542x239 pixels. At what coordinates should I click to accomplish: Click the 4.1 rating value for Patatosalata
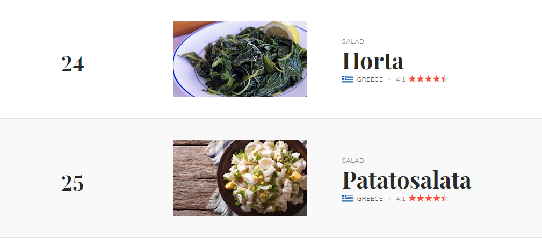click(x=401, y=199)
